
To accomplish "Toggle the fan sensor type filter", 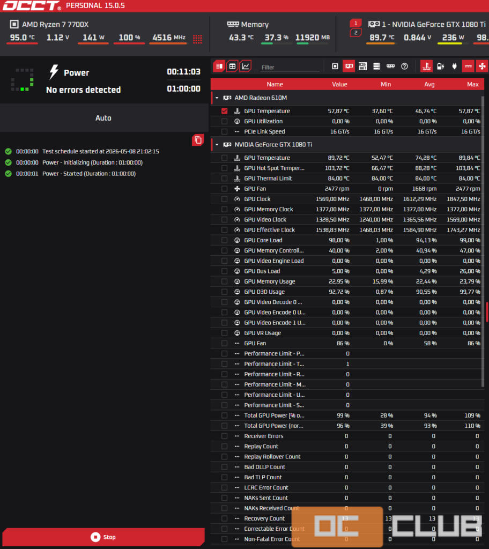I will 482,66.
